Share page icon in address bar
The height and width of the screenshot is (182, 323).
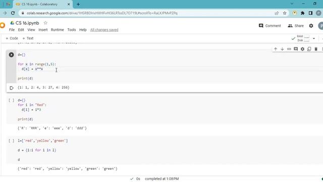(x=277, y=13)
